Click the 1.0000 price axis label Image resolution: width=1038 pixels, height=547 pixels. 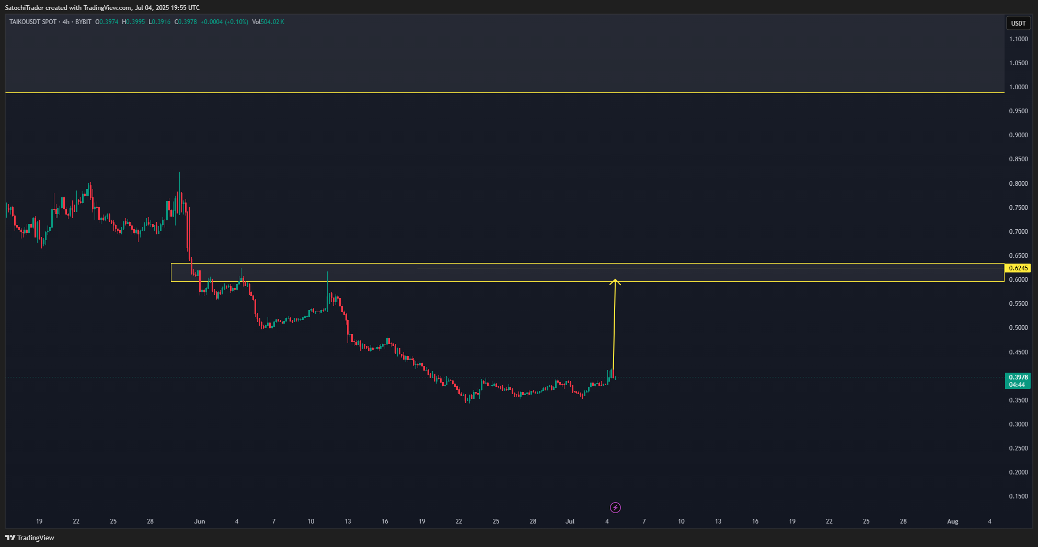pos(1018,87)
